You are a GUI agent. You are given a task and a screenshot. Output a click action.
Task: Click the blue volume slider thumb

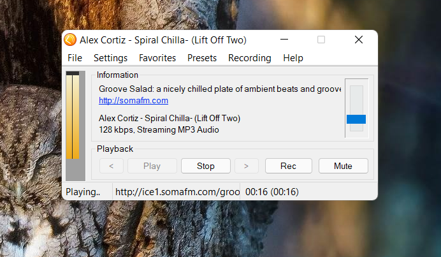[356, 119]
